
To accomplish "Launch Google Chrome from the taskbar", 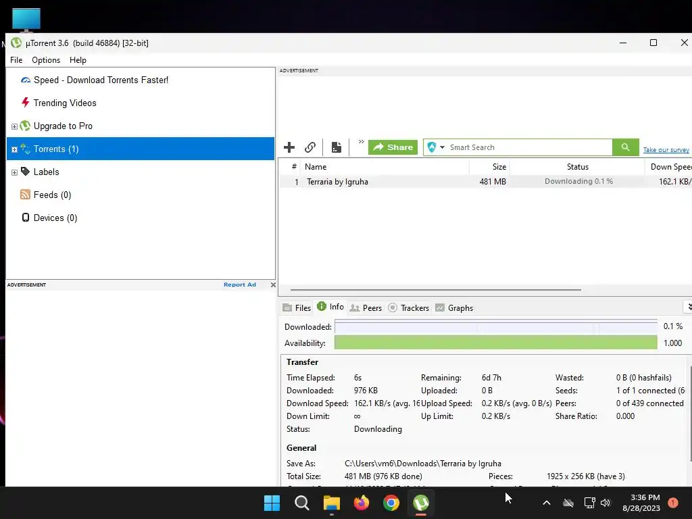I will [x=391, y=503].
